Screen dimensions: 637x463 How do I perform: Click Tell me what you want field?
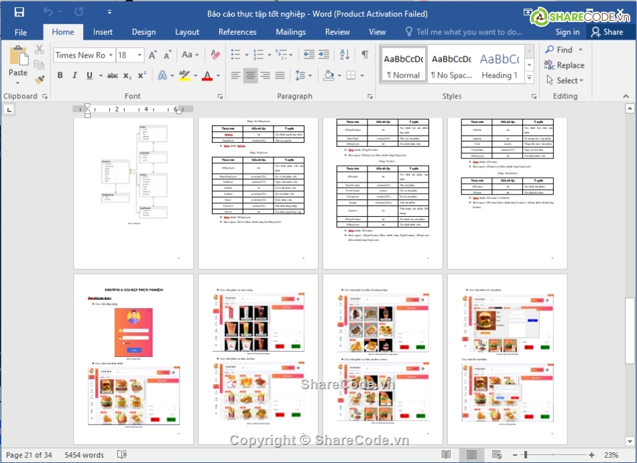tap(464, 32)
